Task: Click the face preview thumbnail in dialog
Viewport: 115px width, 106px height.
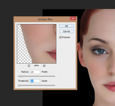Action: pos(37,44)
